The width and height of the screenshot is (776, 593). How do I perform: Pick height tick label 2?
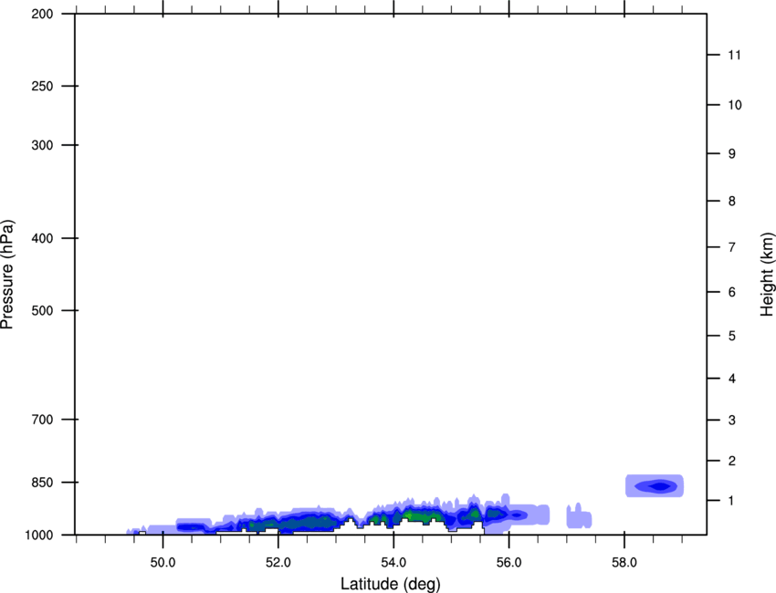pyautogui.click(x=732, y=461)
